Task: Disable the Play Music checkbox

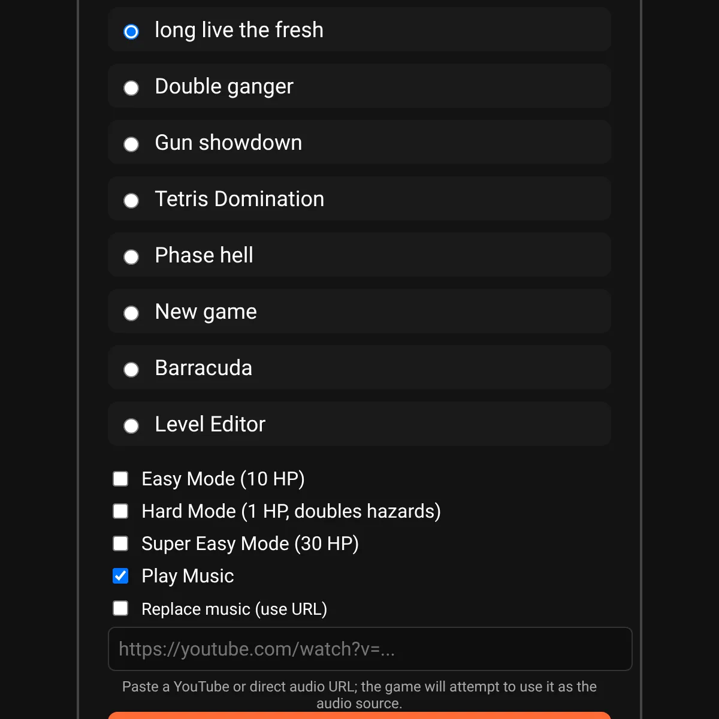Action: pos(121,576)
